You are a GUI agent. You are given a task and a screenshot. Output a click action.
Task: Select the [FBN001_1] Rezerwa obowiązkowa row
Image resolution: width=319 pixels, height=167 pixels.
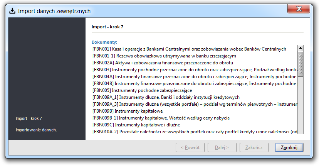tap(195, 56)
